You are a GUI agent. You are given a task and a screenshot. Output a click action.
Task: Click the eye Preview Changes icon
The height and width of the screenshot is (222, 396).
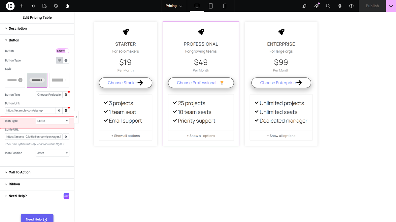pos(351,6)
